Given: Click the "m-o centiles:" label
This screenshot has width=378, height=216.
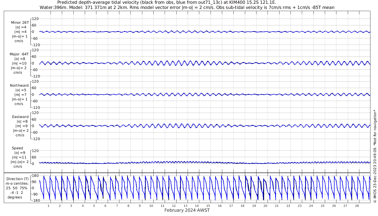Looking at the screenshot, I should (18, 183).
